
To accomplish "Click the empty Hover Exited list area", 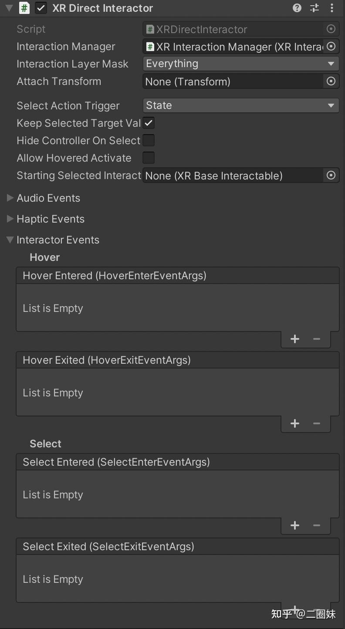I will pyautogui.click(x=174, y=392).
